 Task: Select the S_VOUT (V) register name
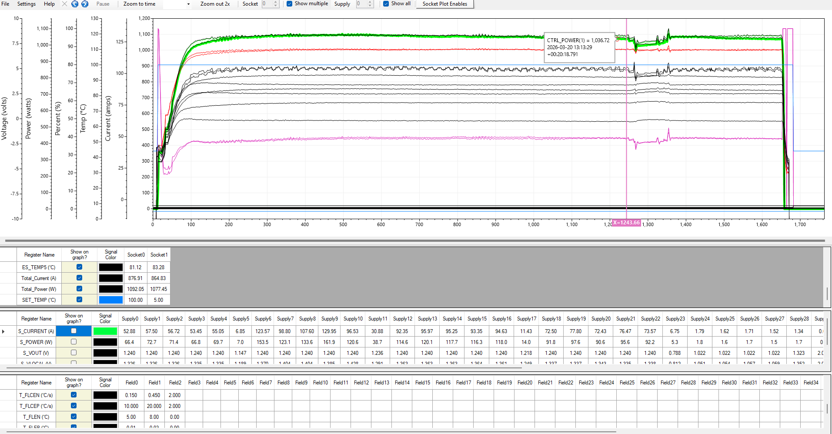(x=36, y=353)
